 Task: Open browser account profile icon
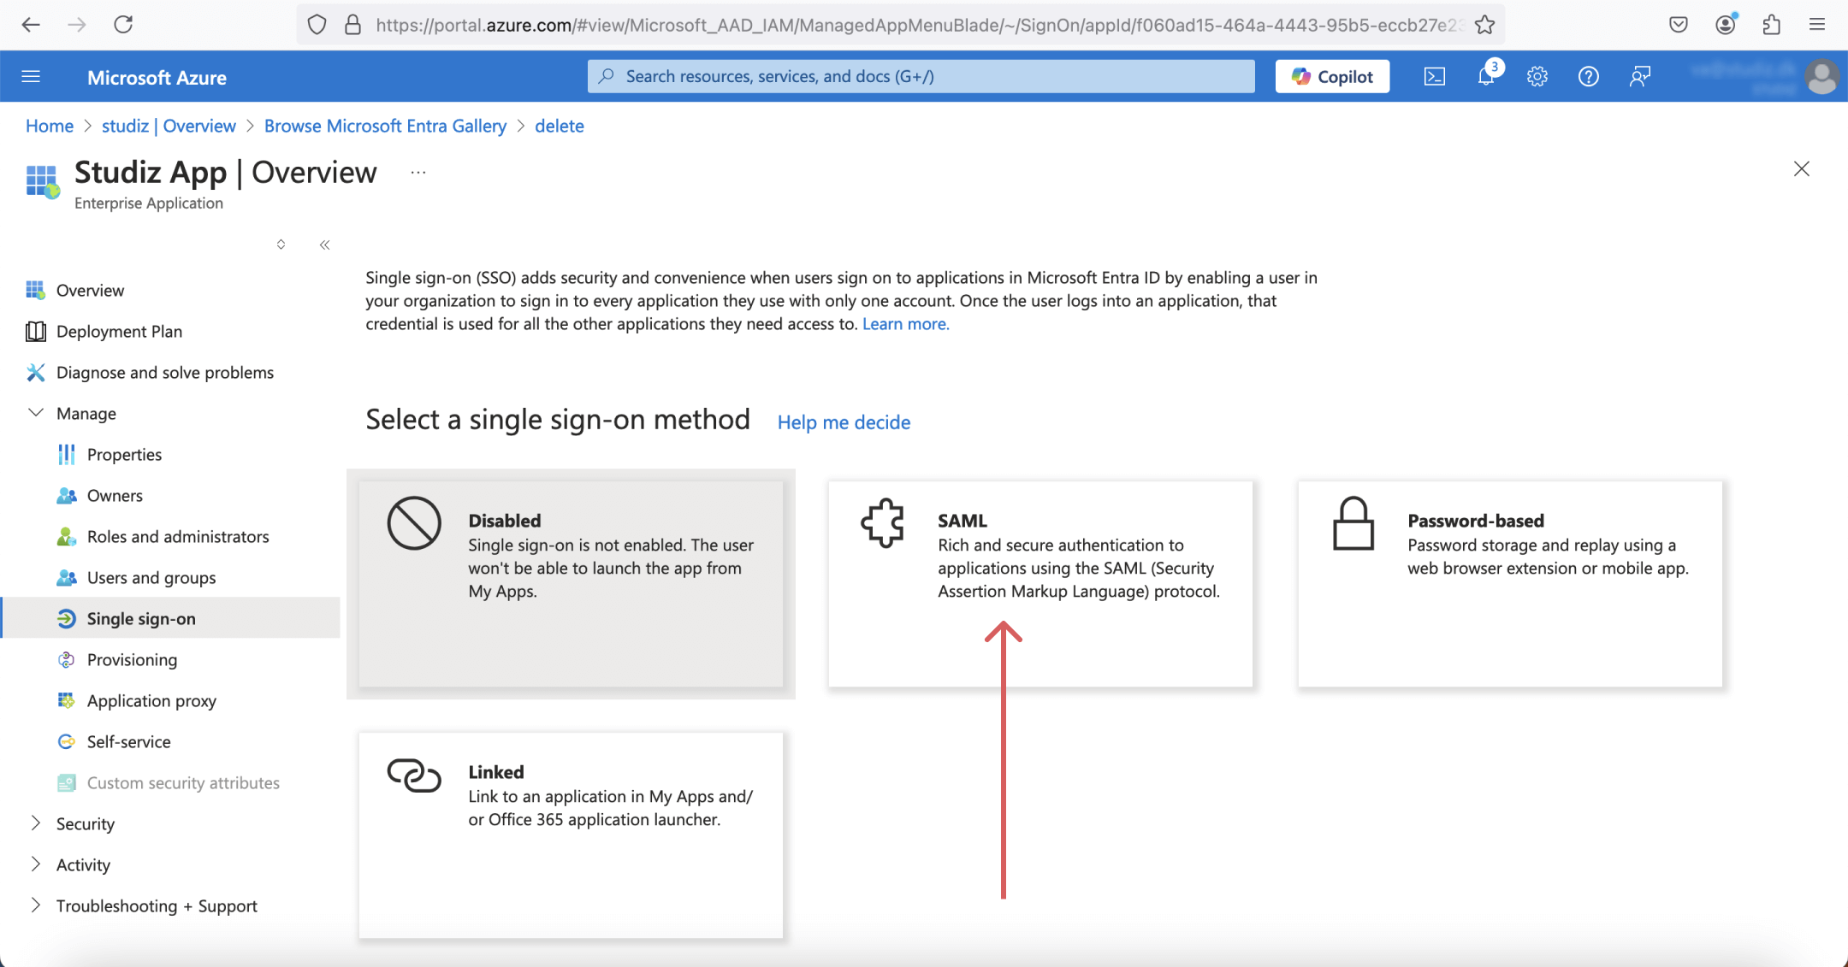click(1726, 24)
